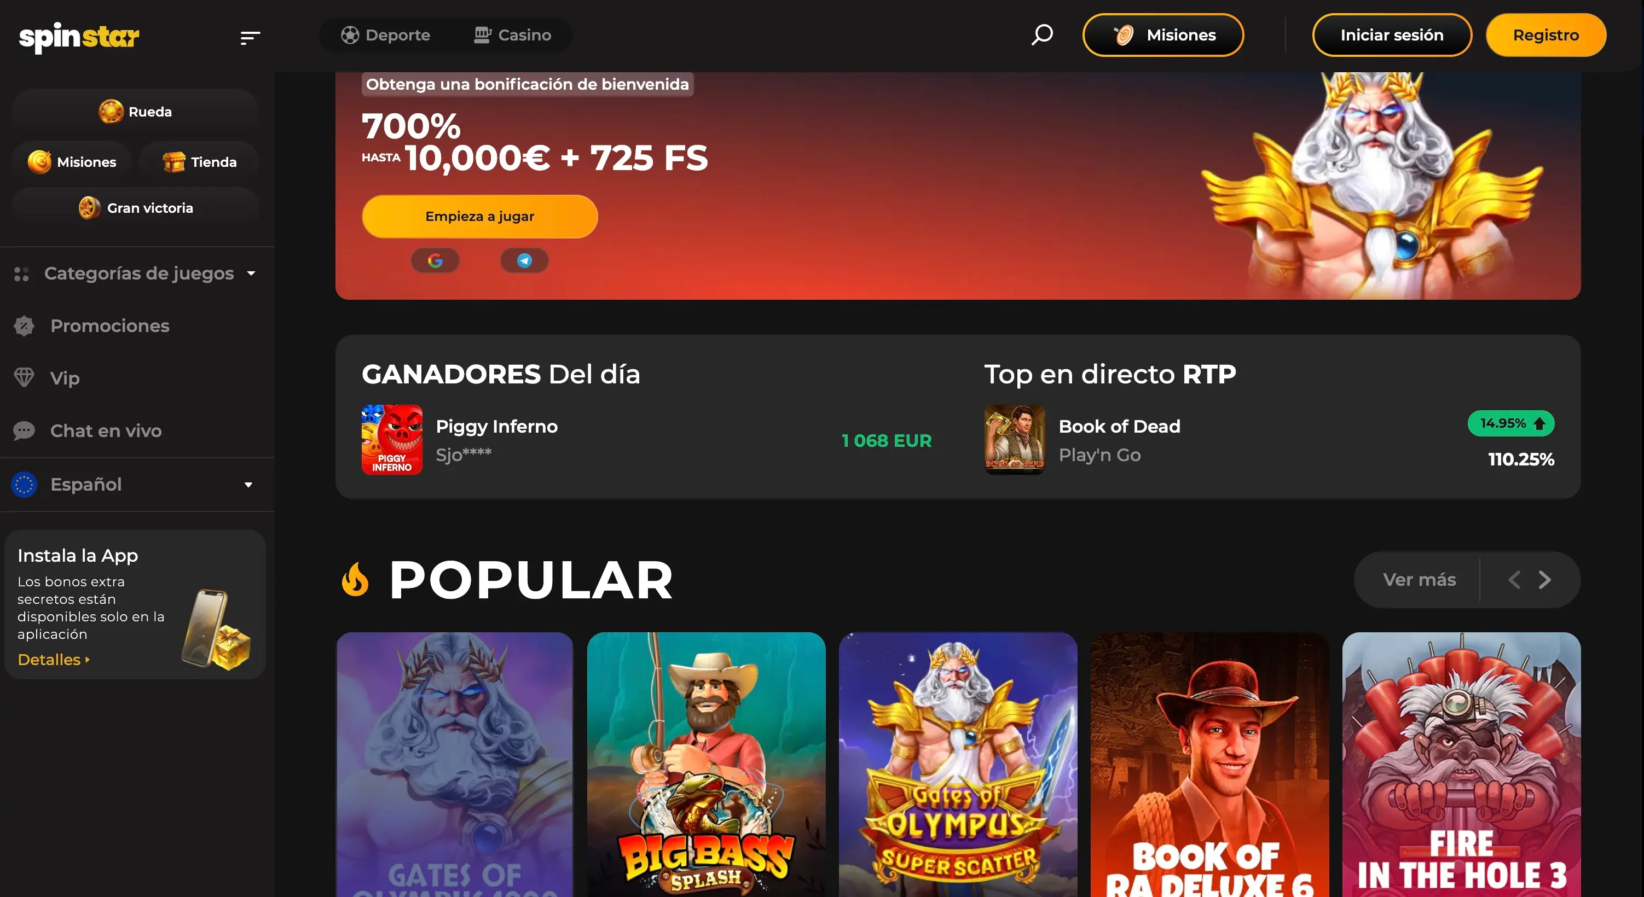Switch to the Deporte tab
Image resolution: width=1644 pixels, height=897 pixels.
click(385, 35)
